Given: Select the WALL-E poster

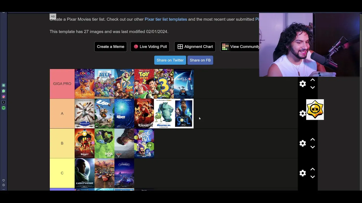Looking at the screenshot, I should point(184,84).
